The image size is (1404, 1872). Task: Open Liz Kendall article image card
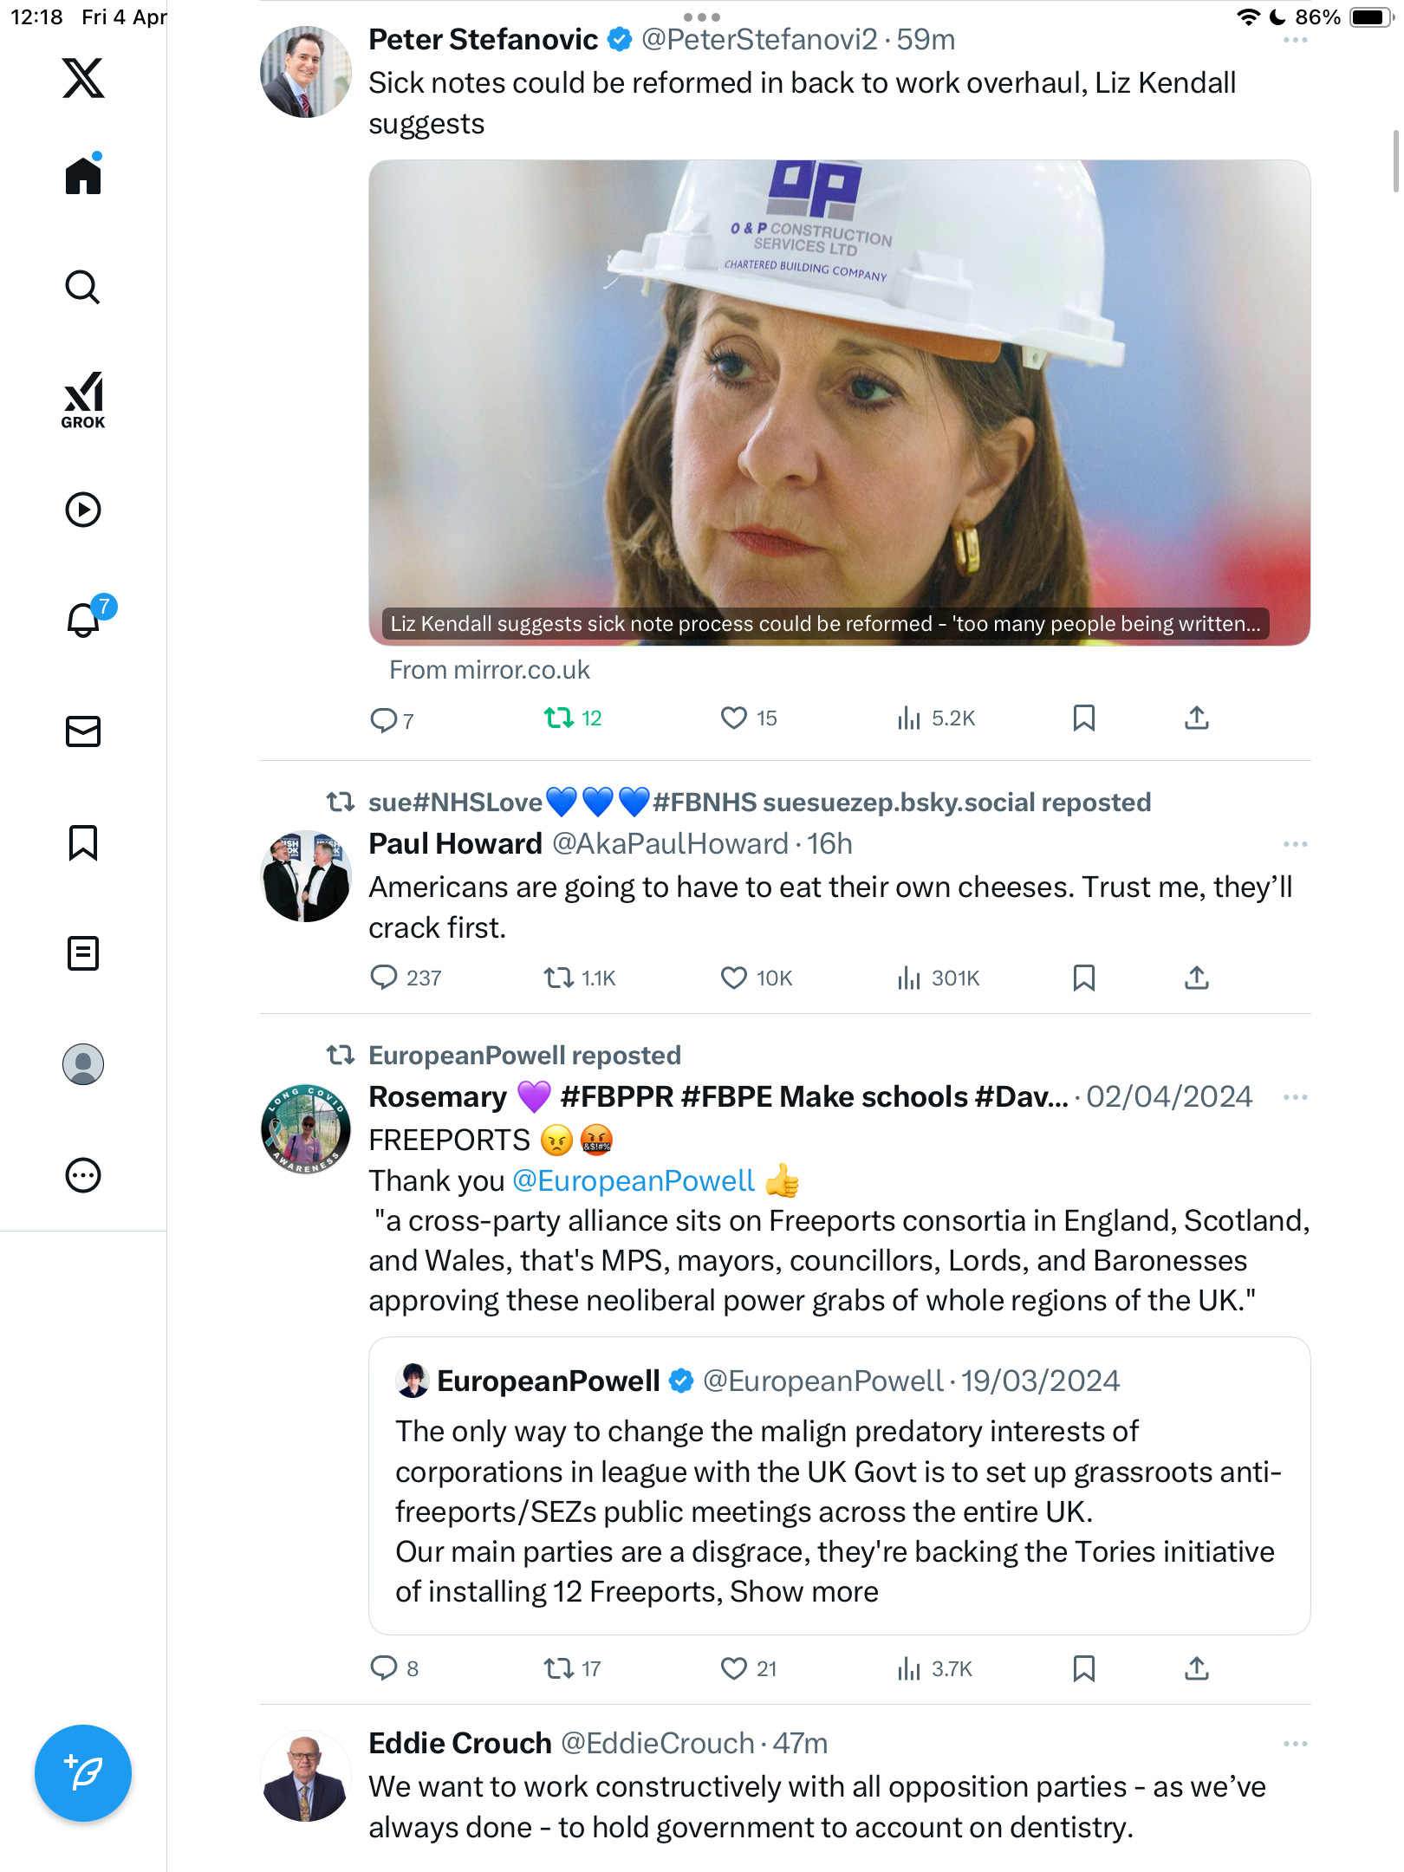pos(839,403)
